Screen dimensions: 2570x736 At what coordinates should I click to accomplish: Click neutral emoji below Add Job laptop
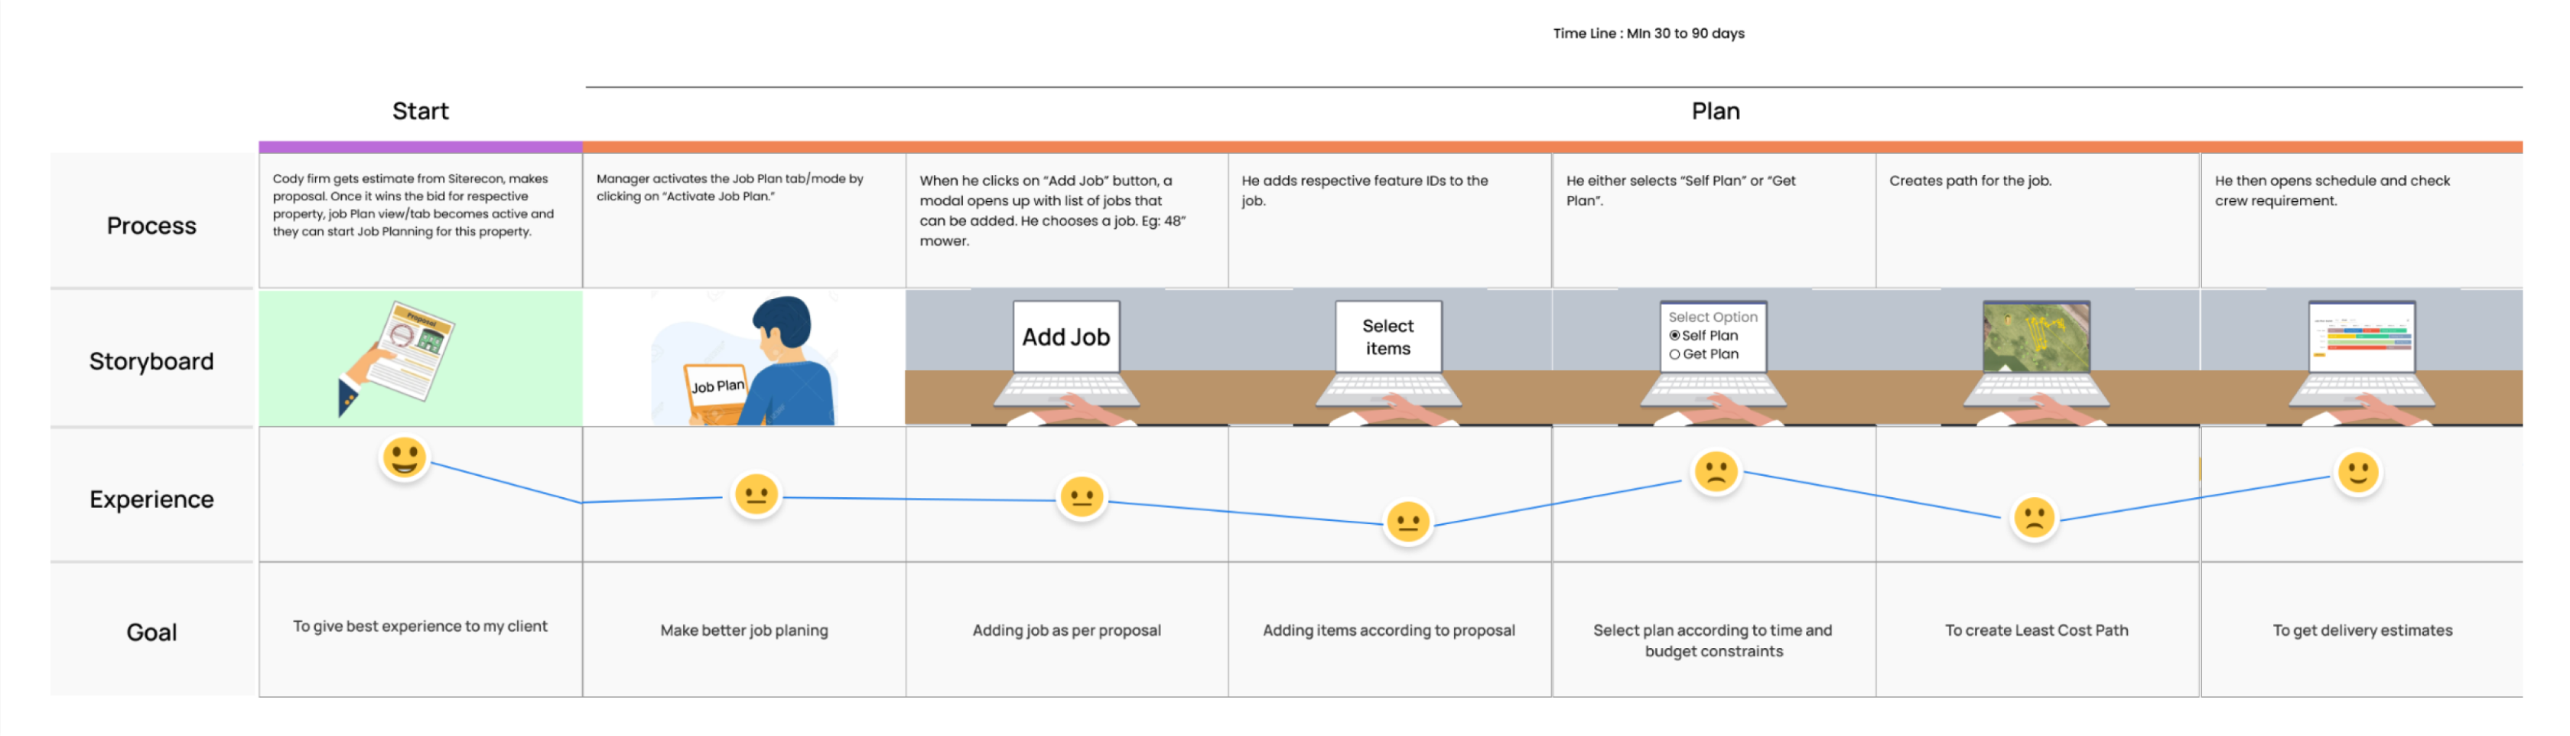tap(1082, 497)
